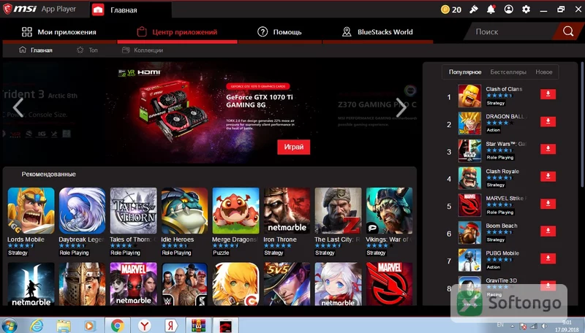Click Clash Royale title text
The image size is (585, 333).
tap(502, 172)
